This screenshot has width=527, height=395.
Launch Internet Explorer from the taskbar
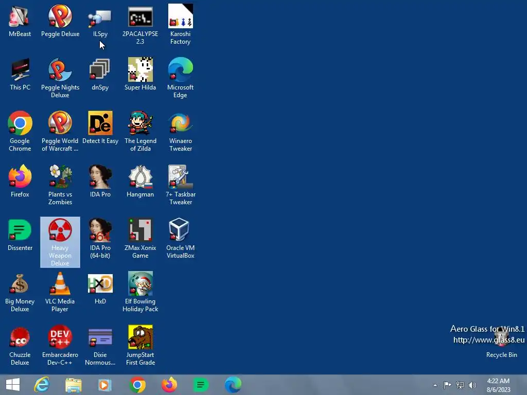click(x=42, y=385)
